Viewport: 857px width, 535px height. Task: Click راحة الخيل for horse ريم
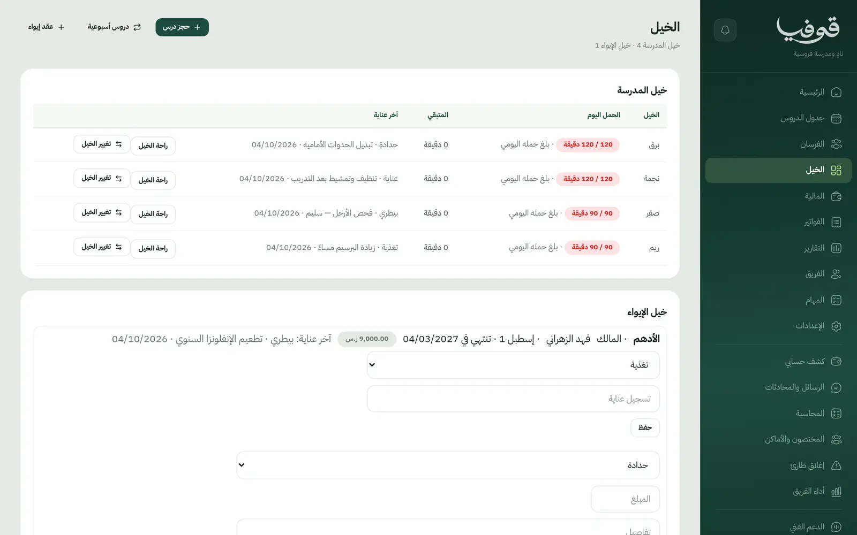coord(153,248)
